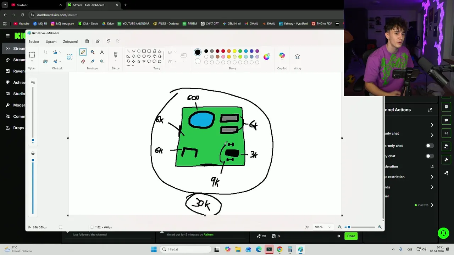Viewport: 454px width, 255px height.
Task: Open the Rotate dropdown arrow
Action: coord(60,52)
